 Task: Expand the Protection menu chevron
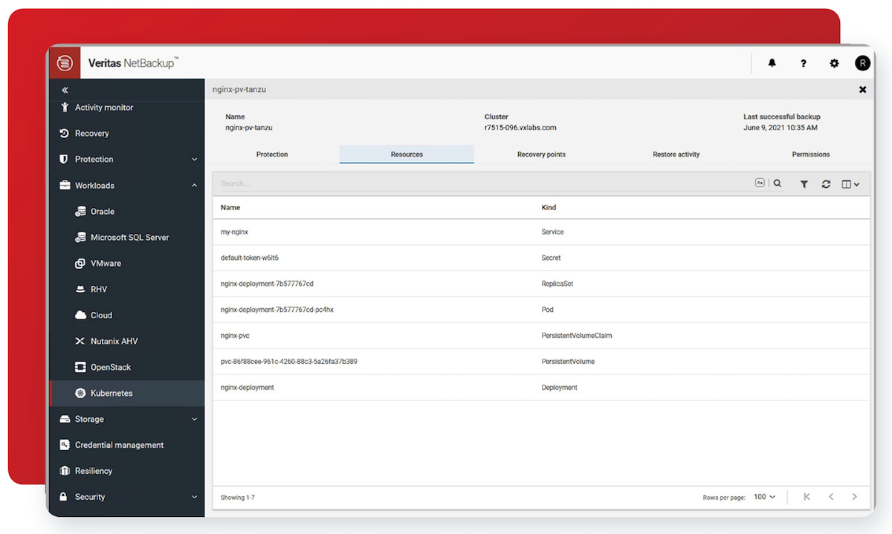click(195, 160)
